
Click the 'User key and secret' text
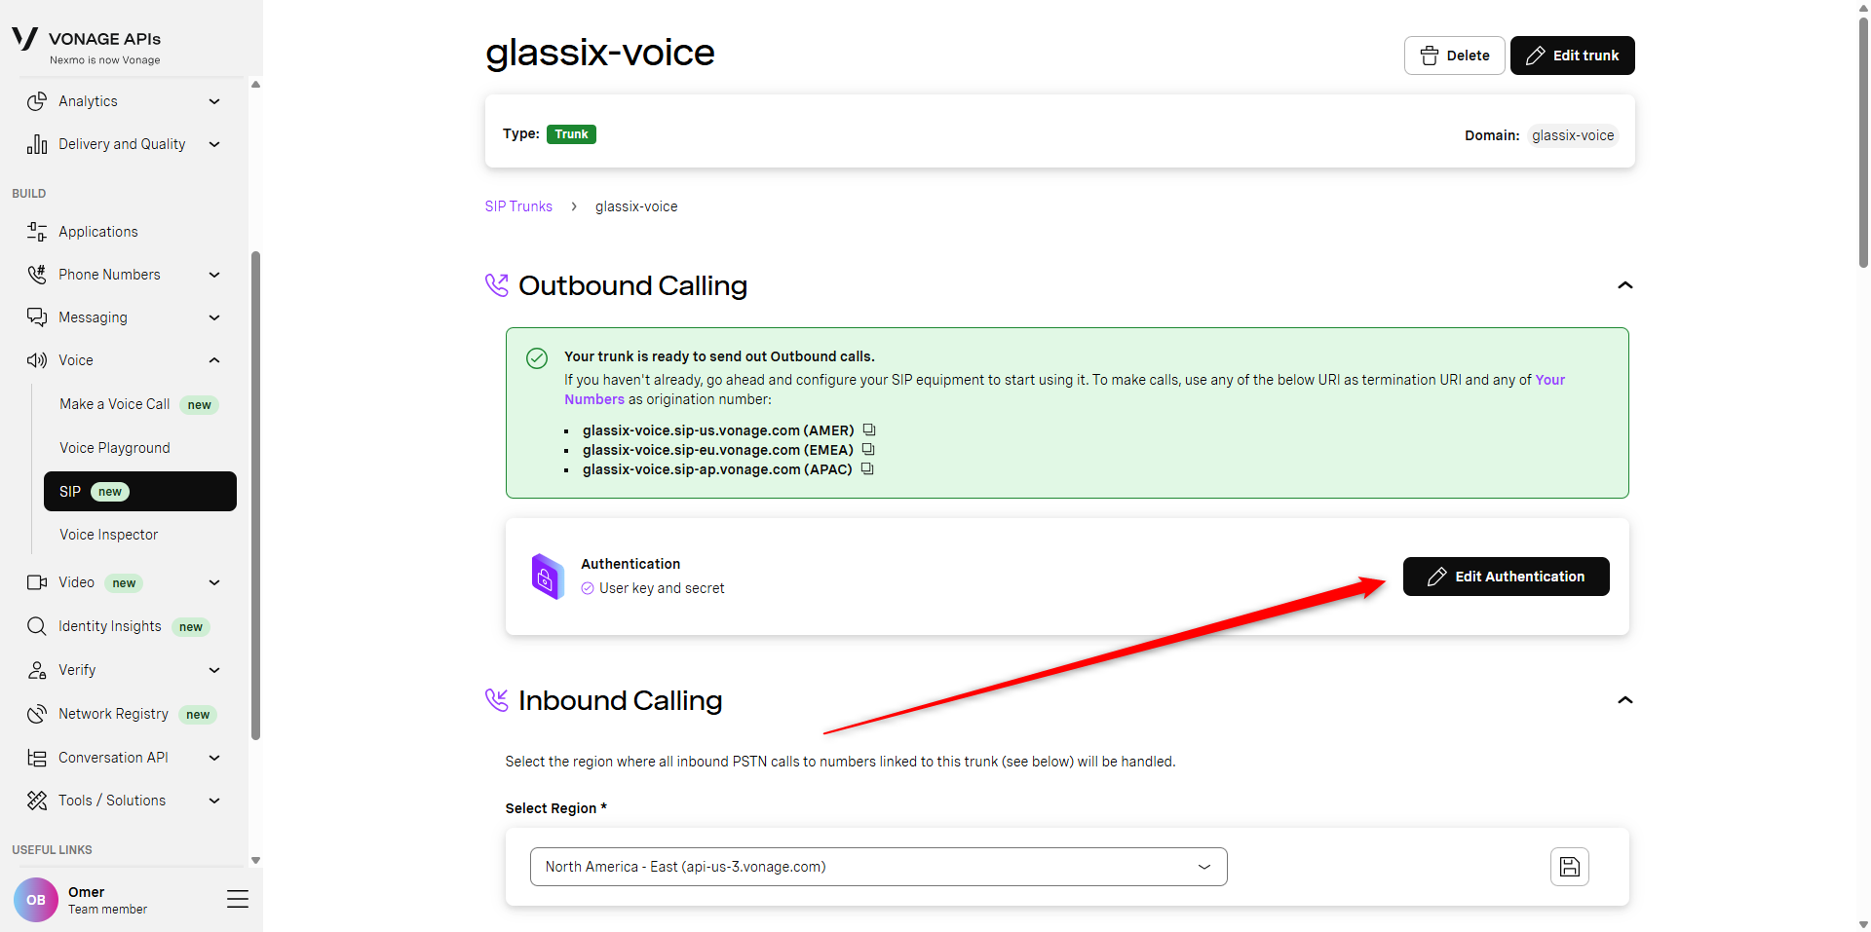[x=662, y=588]
